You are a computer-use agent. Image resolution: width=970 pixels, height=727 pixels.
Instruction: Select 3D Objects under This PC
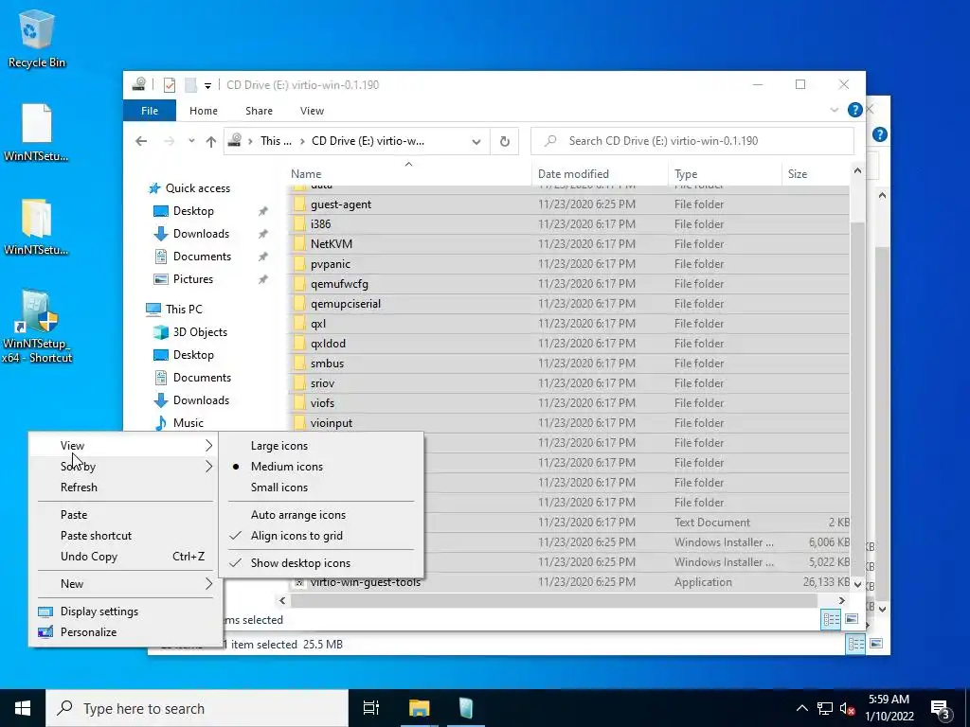tap(200, 332)
